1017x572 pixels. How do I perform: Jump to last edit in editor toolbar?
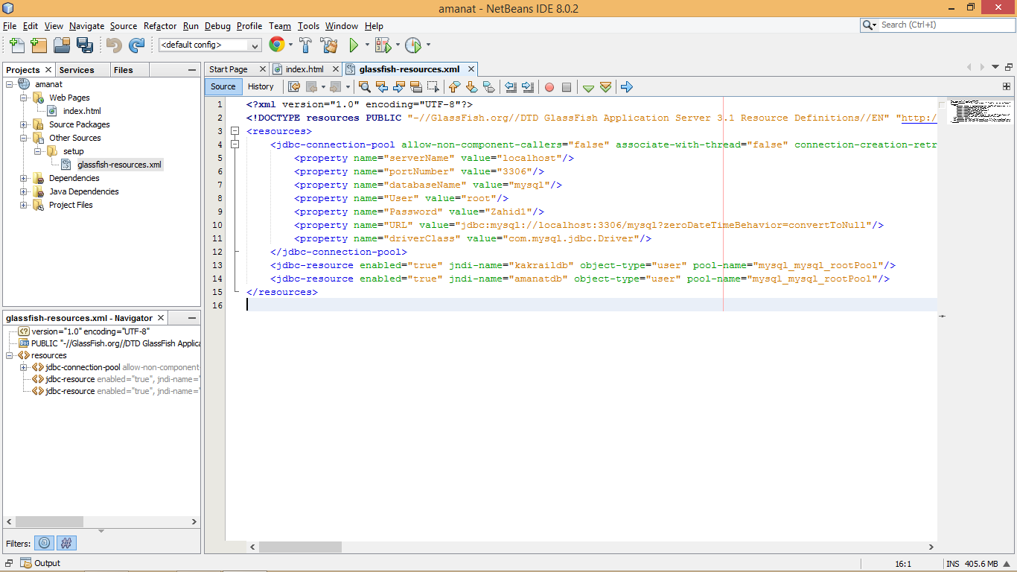pos(294,87)
